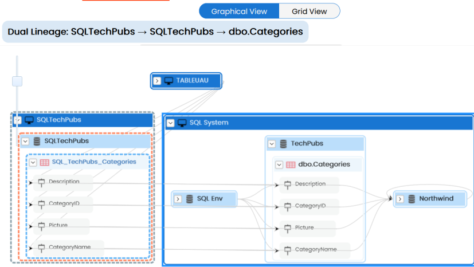Switch to the Grid View tab

pyautogui.click(x=310, y=11)
